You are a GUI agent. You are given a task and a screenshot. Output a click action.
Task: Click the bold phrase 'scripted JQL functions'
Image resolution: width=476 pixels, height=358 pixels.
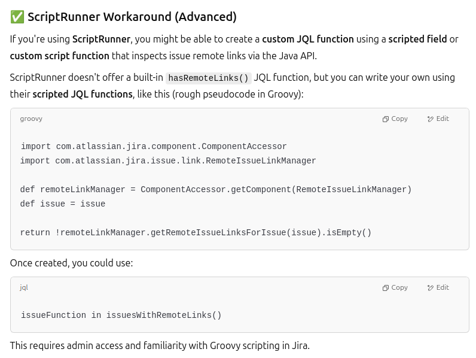tap(83, 94)
